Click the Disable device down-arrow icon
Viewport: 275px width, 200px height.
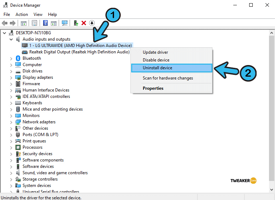tap(92, 23)
